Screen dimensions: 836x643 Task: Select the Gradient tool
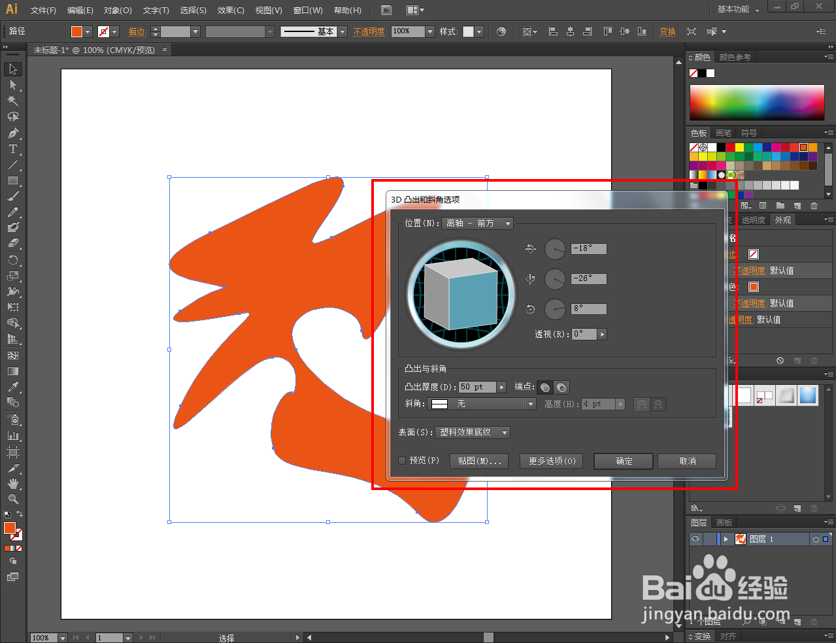(13, 371)
